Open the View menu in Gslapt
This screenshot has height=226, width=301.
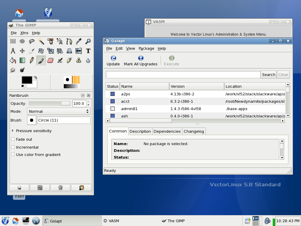pyautogui.click(x=131, y=49)
